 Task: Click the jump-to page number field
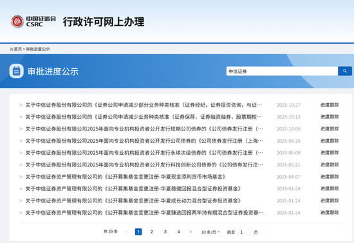pos(245,231)
